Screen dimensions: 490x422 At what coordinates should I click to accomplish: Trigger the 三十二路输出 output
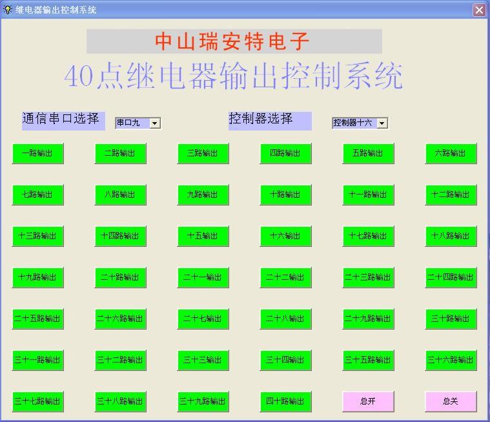pyautogui.click(x=120, y=360)
